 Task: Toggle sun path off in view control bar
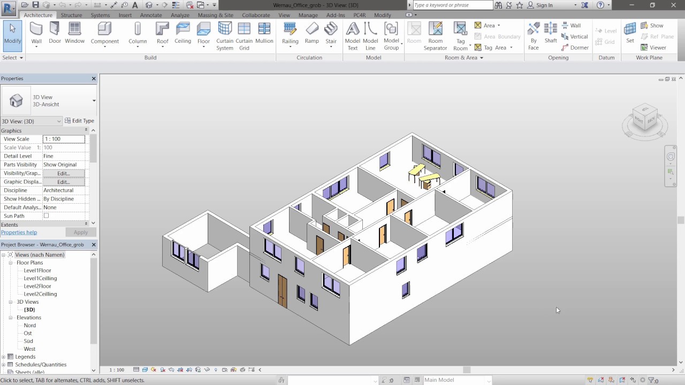coord(154,369)
